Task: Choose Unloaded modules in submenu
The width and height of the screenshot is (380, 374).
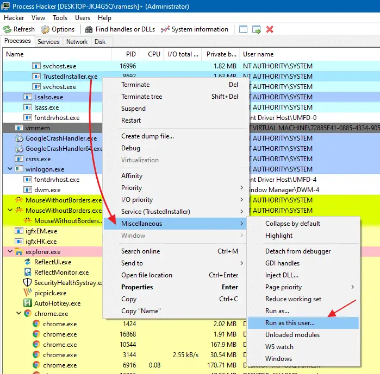Action: click(303, 335)
